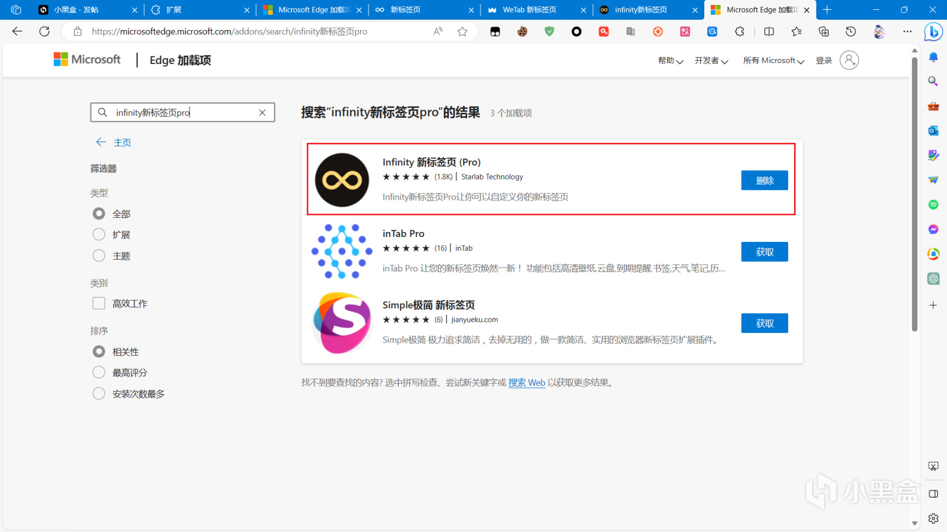Go back using the browser back arrow
The width and height of the screenshot is (947, 532).
pyautogui.click(x=17, y=31)
